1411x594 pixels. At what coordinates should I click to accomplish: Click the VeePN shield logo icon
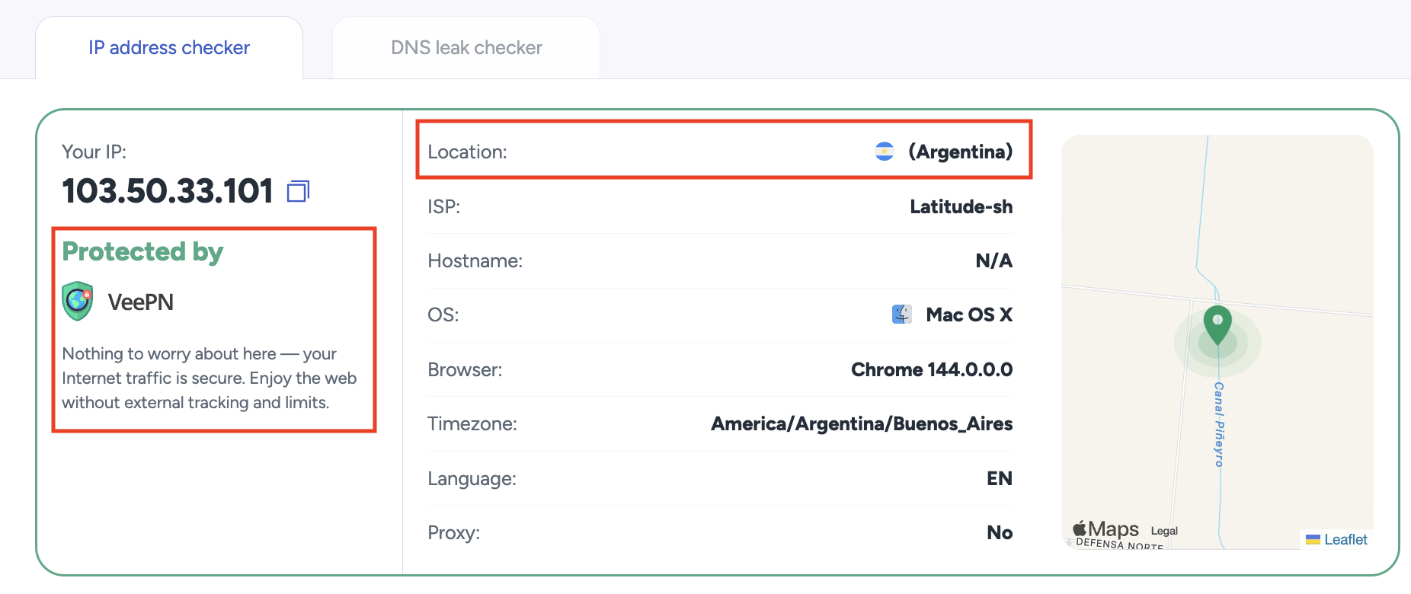pyautogui.click(x=78, y=301)
